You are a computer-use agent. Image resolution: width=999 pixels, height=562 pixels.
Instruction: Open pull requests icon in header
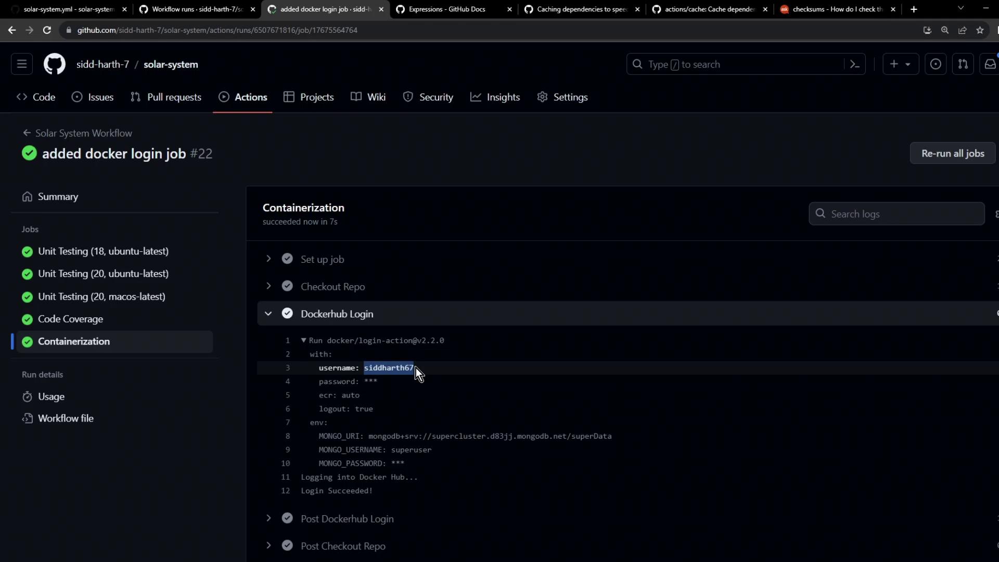[963, 64]
